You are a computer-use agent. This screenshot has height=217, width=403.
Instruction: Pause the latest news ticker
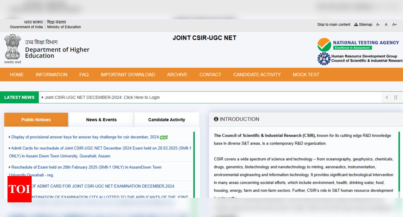(x=395, y=97)
